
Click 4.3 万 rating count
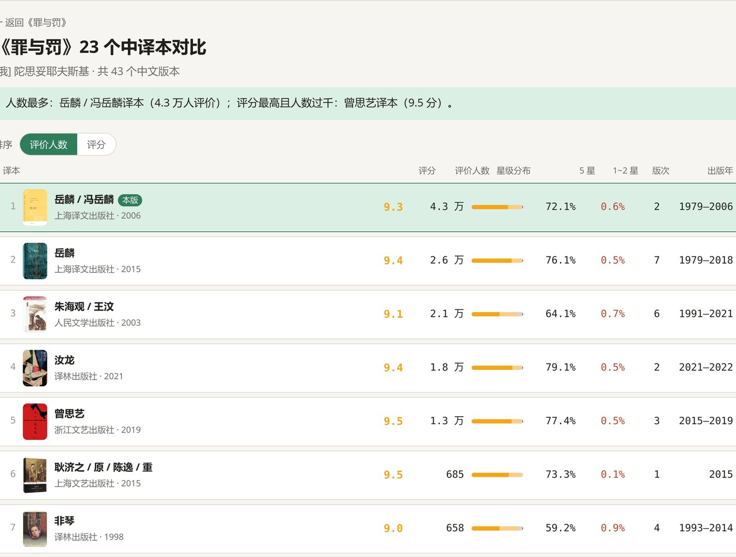[x=447, y=207]
